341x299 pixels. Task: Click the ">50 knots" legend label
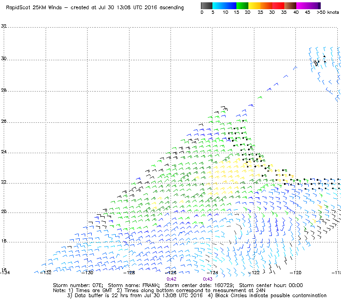(328, 12)
